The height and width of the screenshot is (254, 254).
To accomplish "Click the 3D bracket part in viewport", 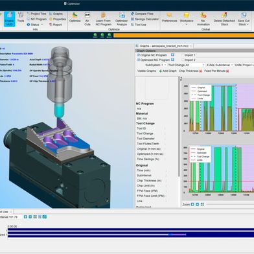I will tap(60, 139).
